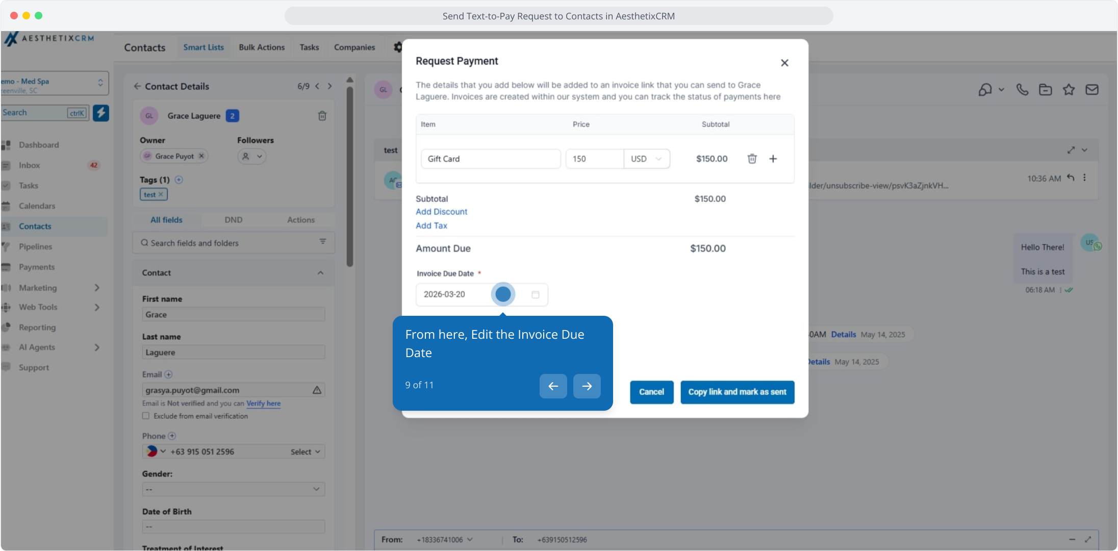The image size is (1118, 551).
Task: Click Add Discount link
Action: coord(441,212)
